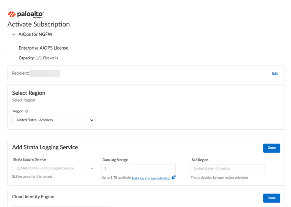Click the Data Log Storage input field

pos(139,168)
